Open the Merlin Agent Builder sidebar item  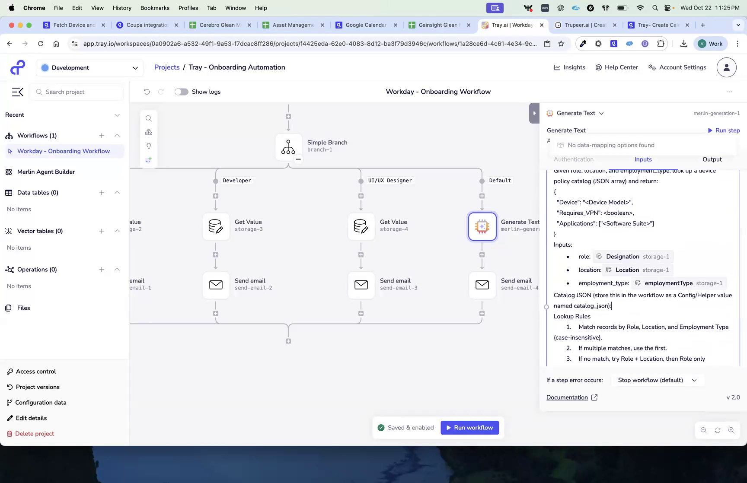pyautogui.click(x=45, y=172)
